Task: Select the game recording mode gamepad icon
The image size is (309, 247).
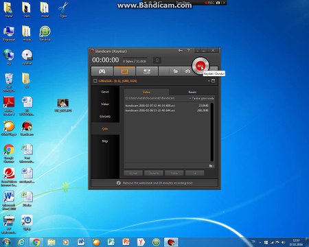Action: click(102, 71)
